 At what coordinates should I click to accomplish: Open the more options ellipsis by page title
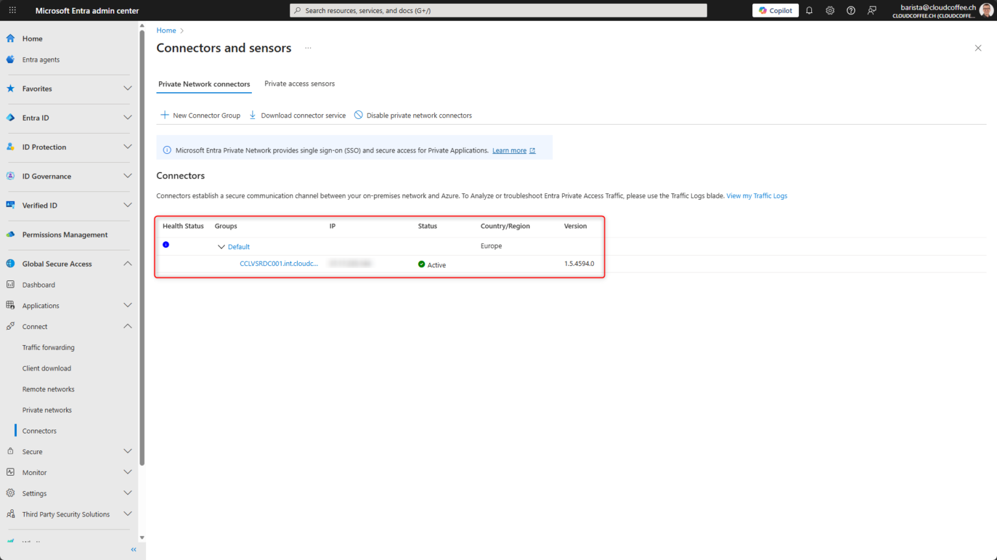tap(308, 48)
